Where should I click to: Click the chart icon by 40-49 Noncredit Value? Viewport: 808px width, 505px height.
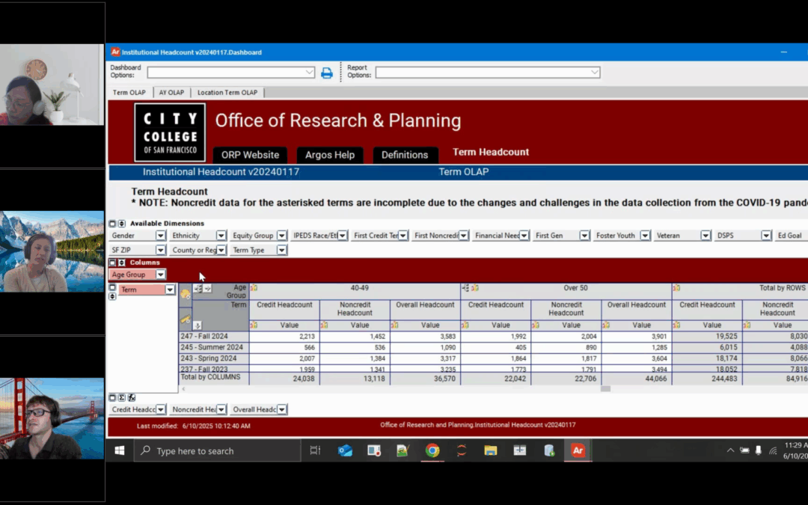pos(324,325)
